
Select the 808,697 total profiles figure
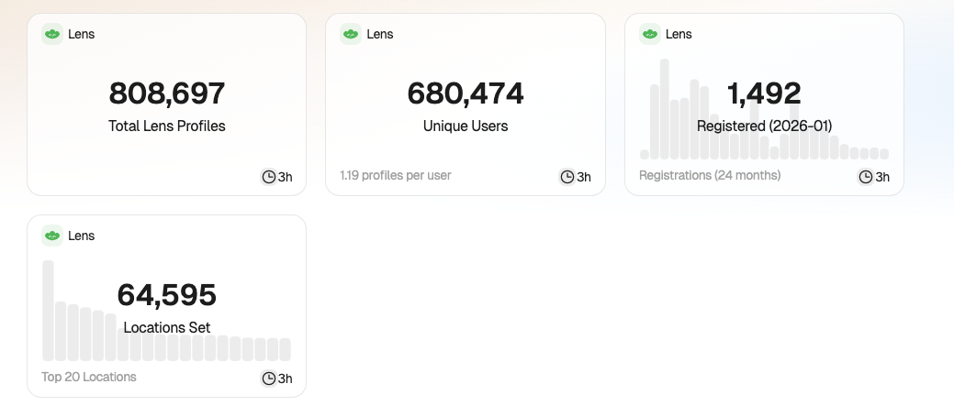(x=167, y=93)
